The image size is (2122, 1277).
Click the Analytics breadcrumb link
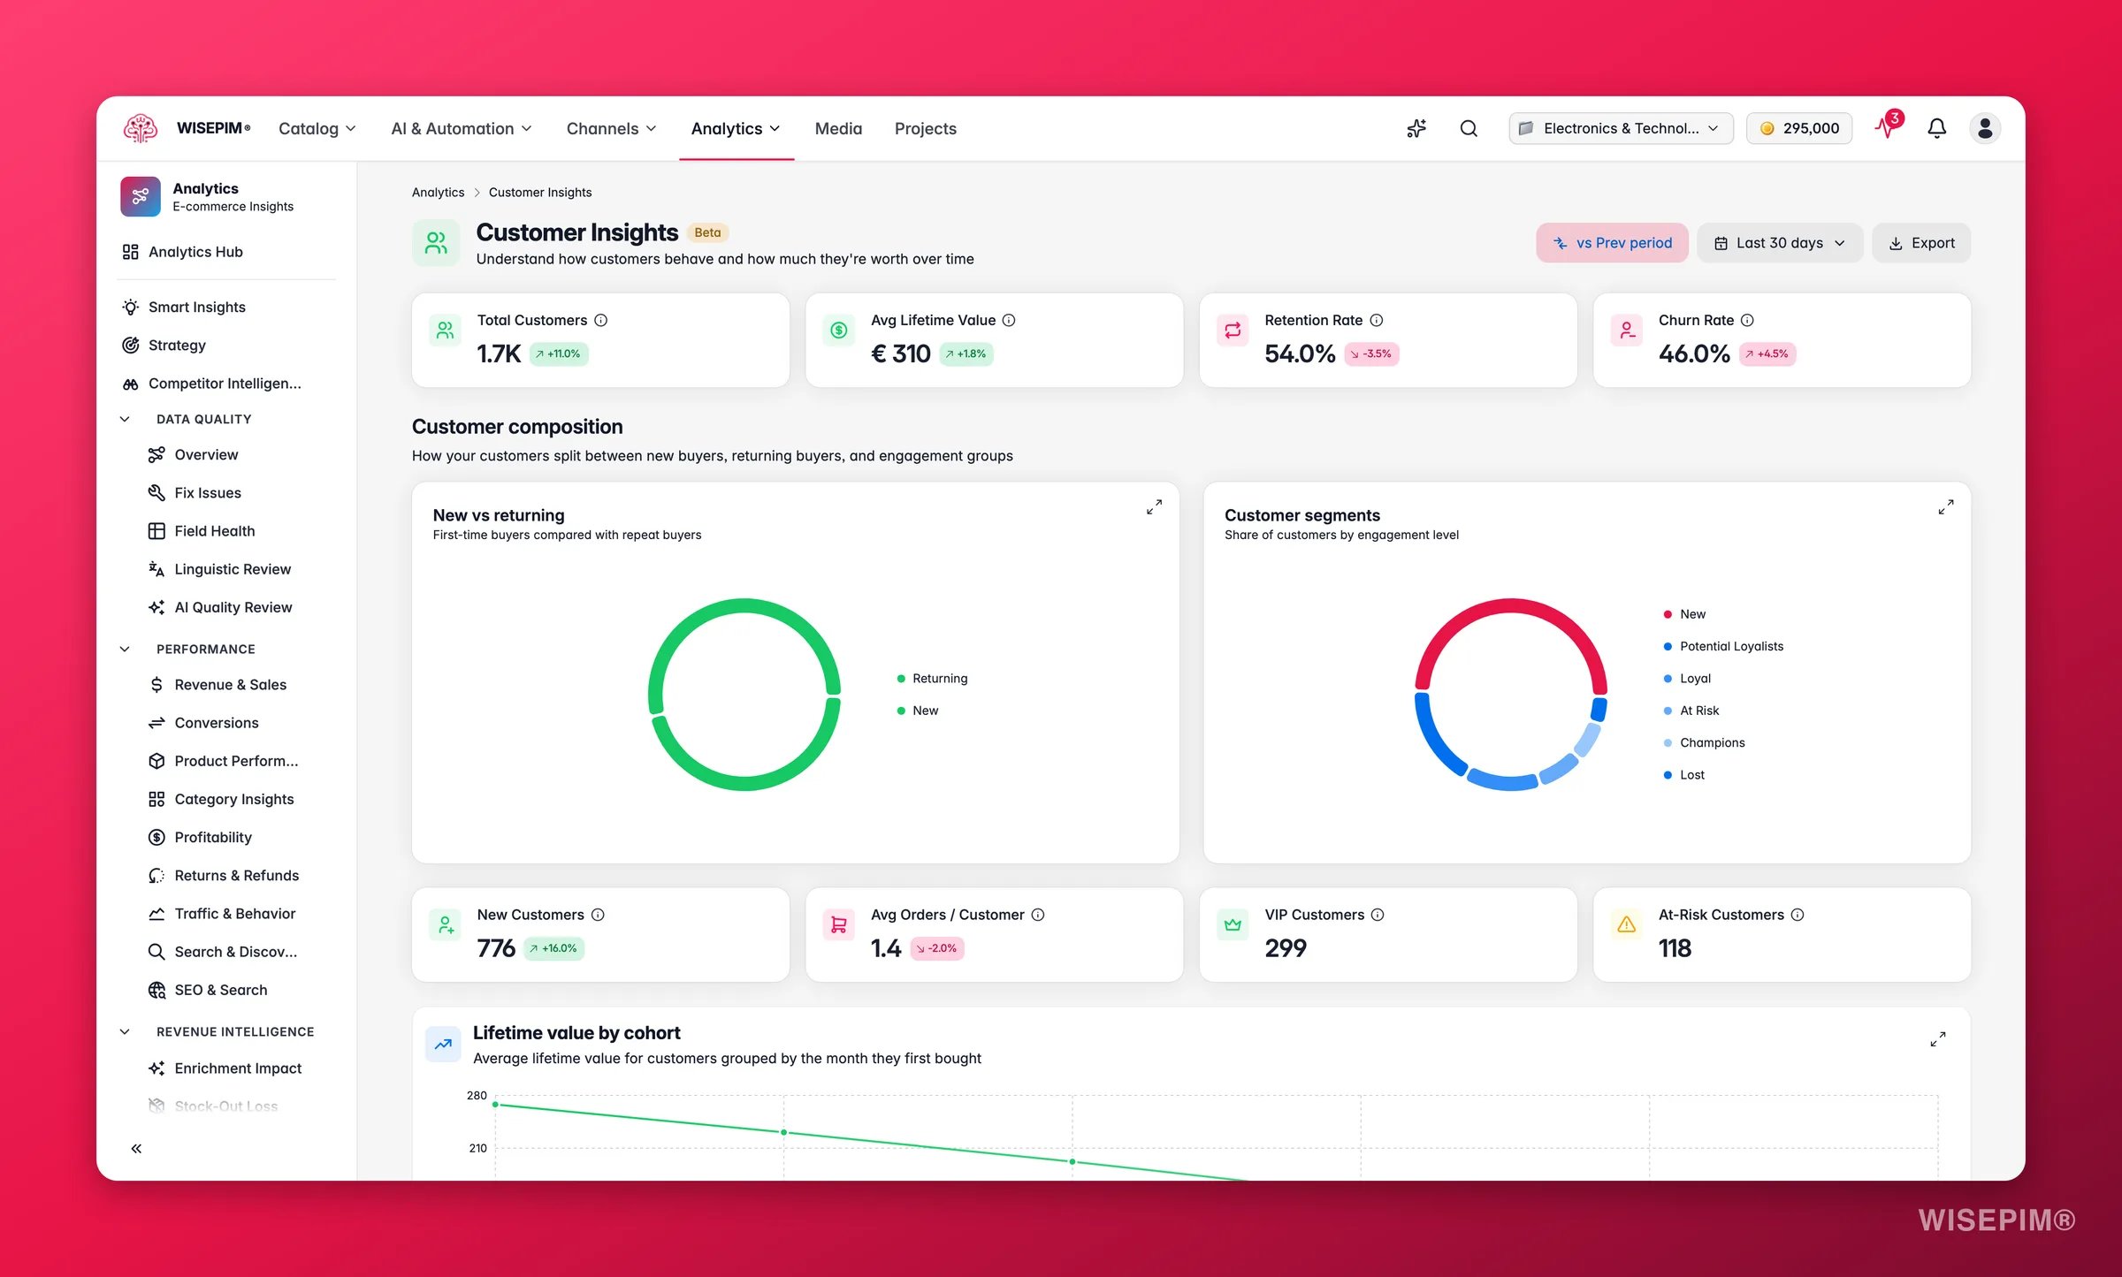pyautogui.click(x=438, y=193)
